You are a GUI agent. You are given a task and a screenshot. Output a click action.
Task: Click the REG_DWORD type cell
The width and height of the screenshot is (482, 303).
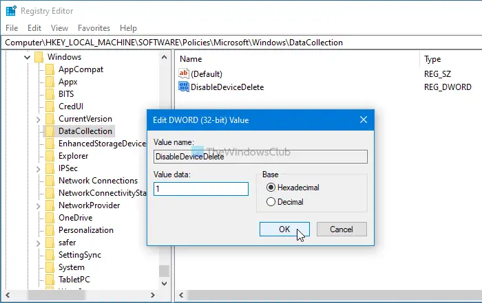448,87
